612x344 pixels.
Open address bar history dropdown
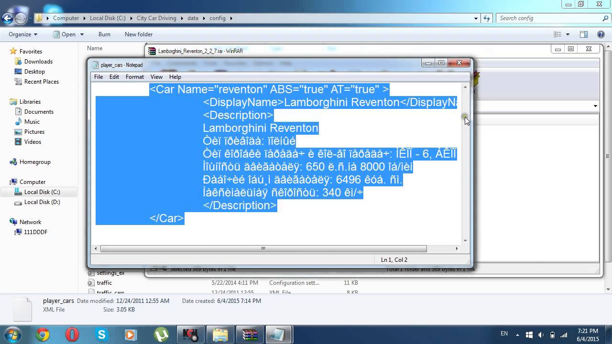476,18
